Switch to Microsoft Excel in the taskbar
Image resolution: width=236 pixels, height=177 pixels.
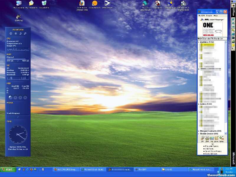coord(93,170)
